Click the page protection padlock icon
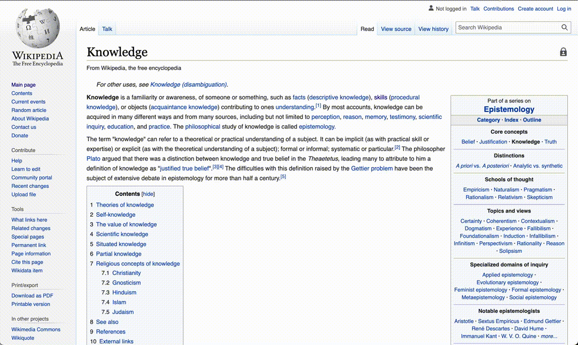 [x=563, y=52]
